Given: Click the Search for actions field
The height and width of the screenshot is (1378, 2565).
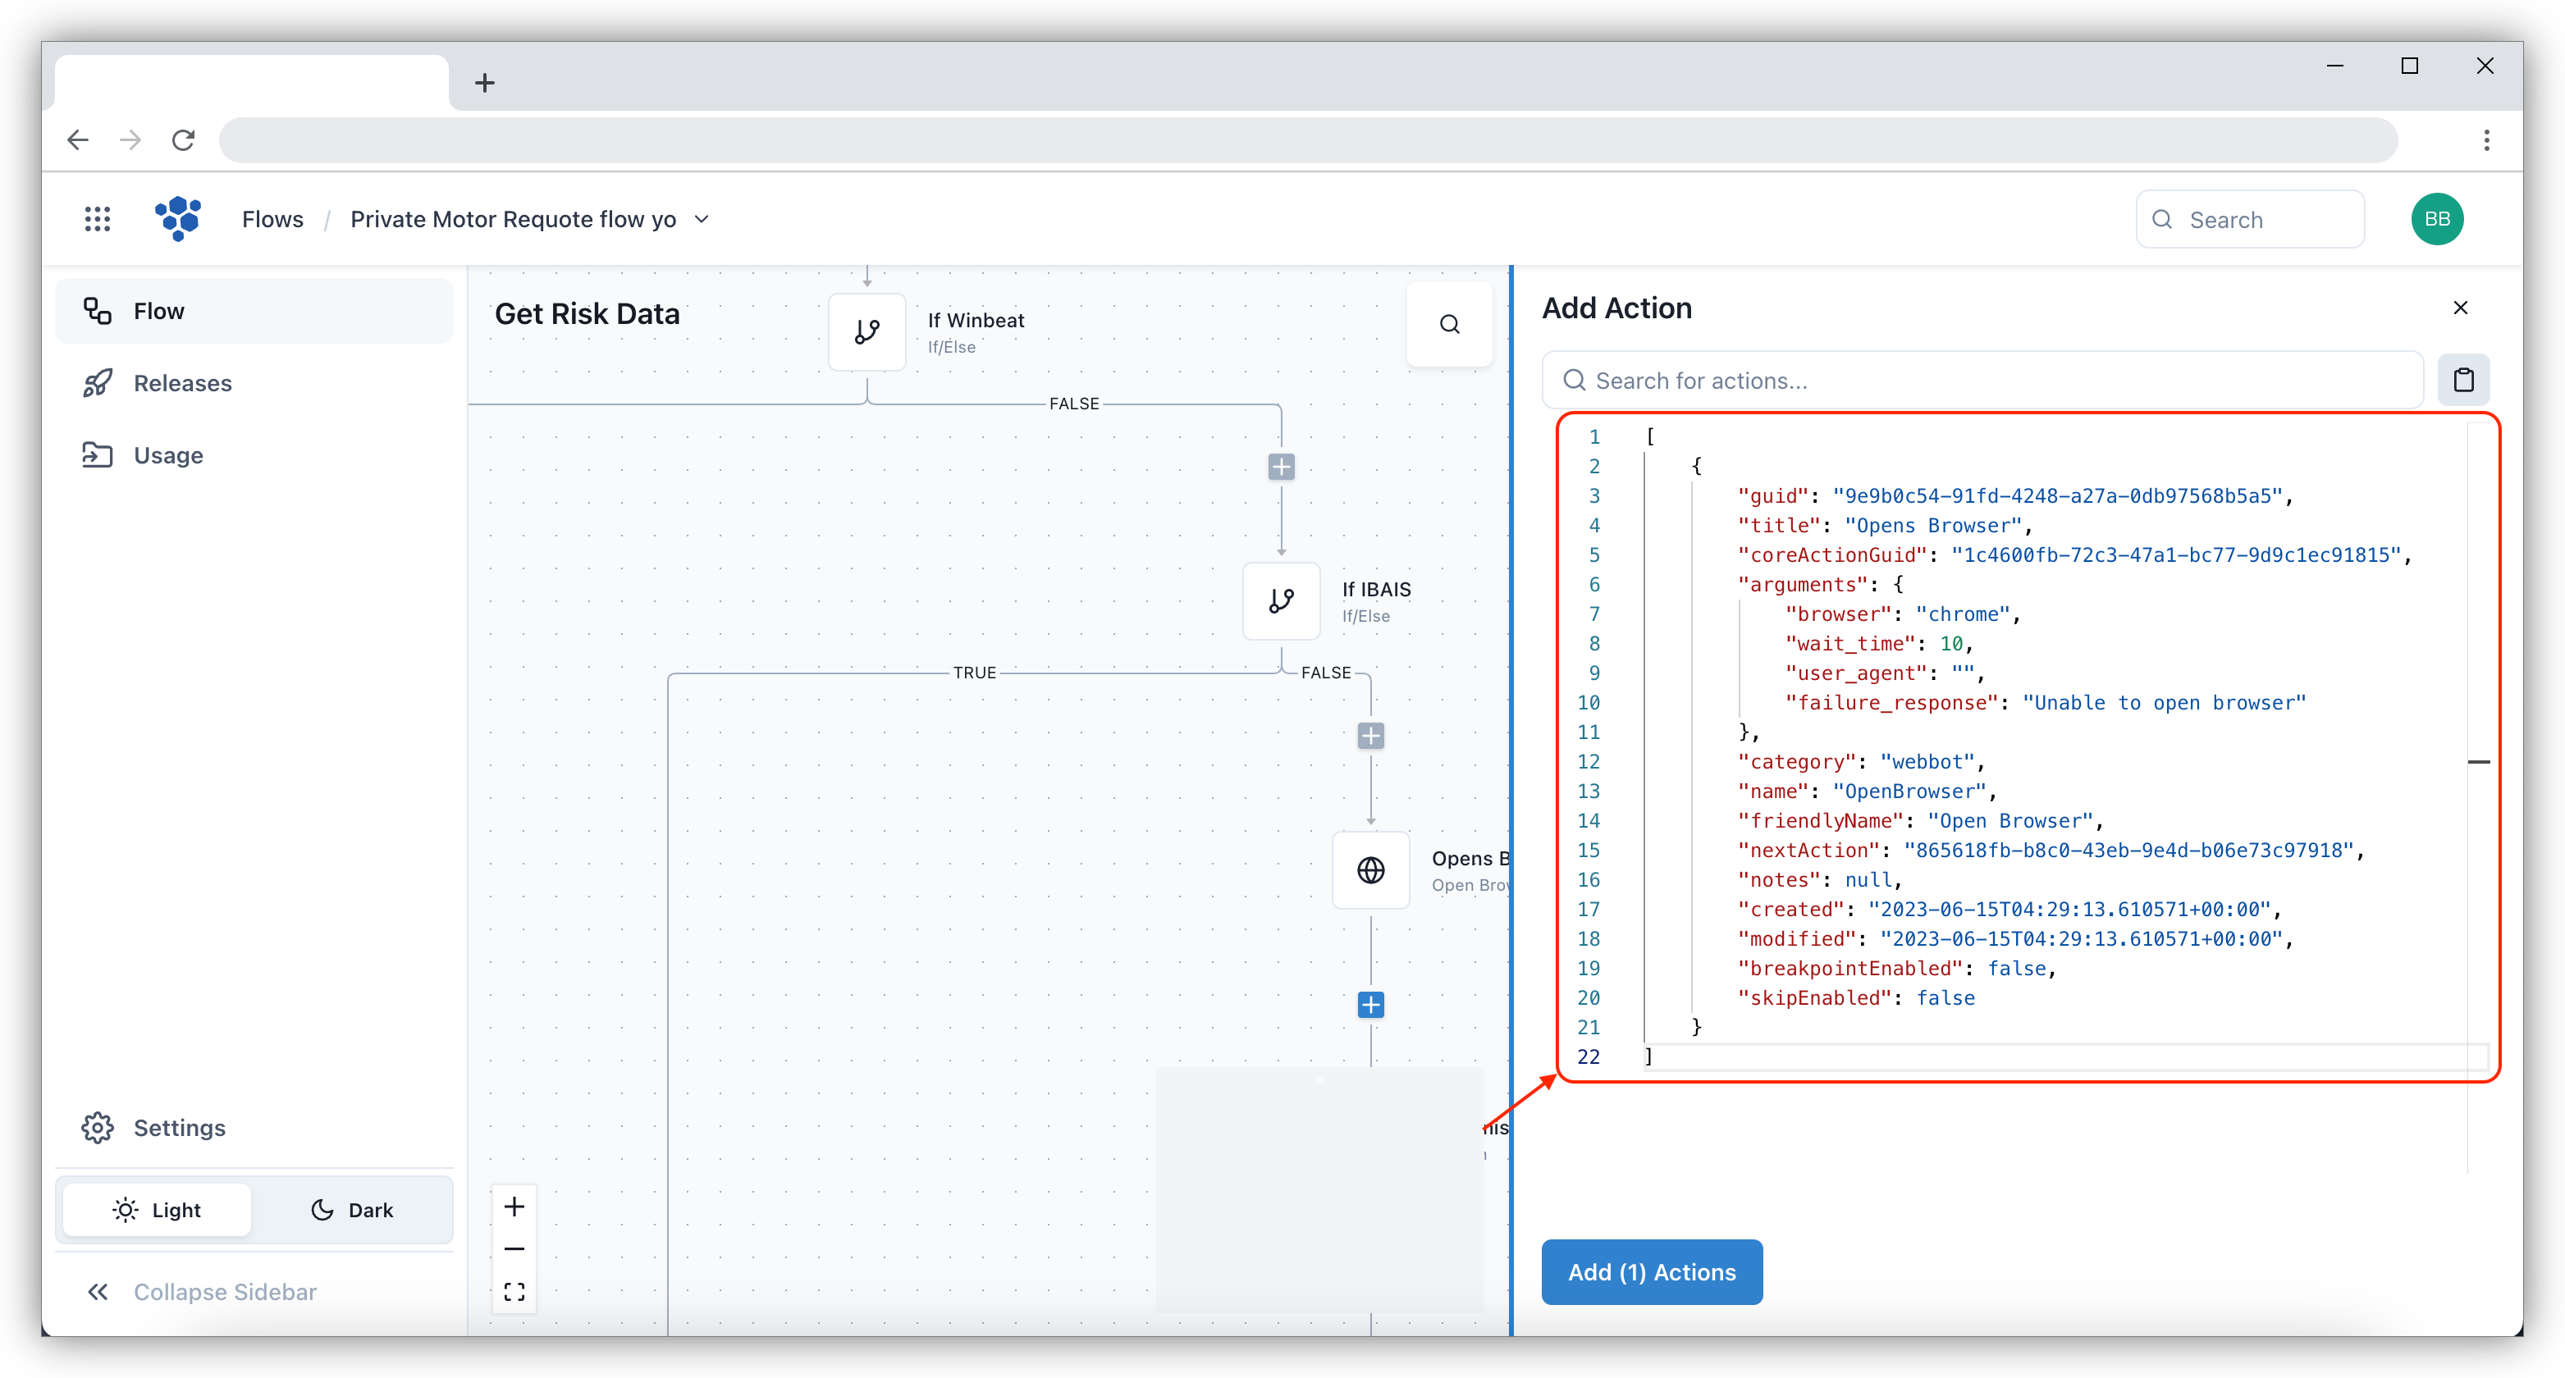Looking at the screenshot, I should 1982,381.
